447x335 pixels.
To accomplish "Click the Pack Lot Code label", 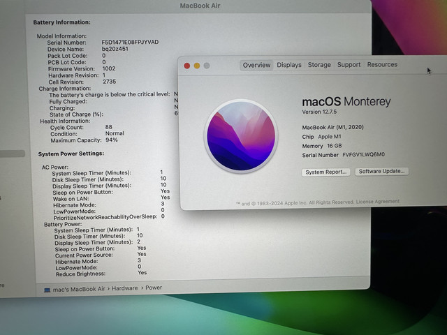I will pyautogui.click(x=68, y=56).
